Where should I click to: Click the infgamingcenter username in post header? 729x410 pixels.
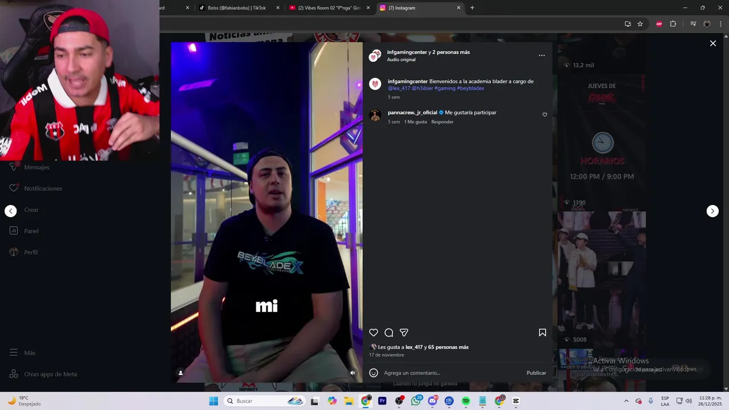point(407,52)
